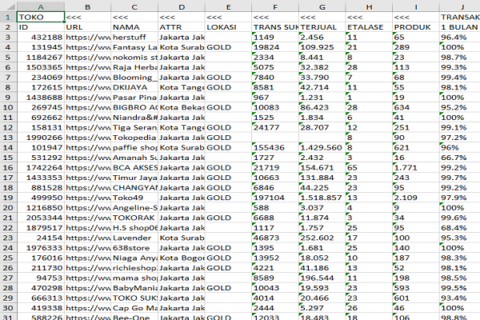
Task: Select the produk cell 2.109
Action: click(416, 198)
